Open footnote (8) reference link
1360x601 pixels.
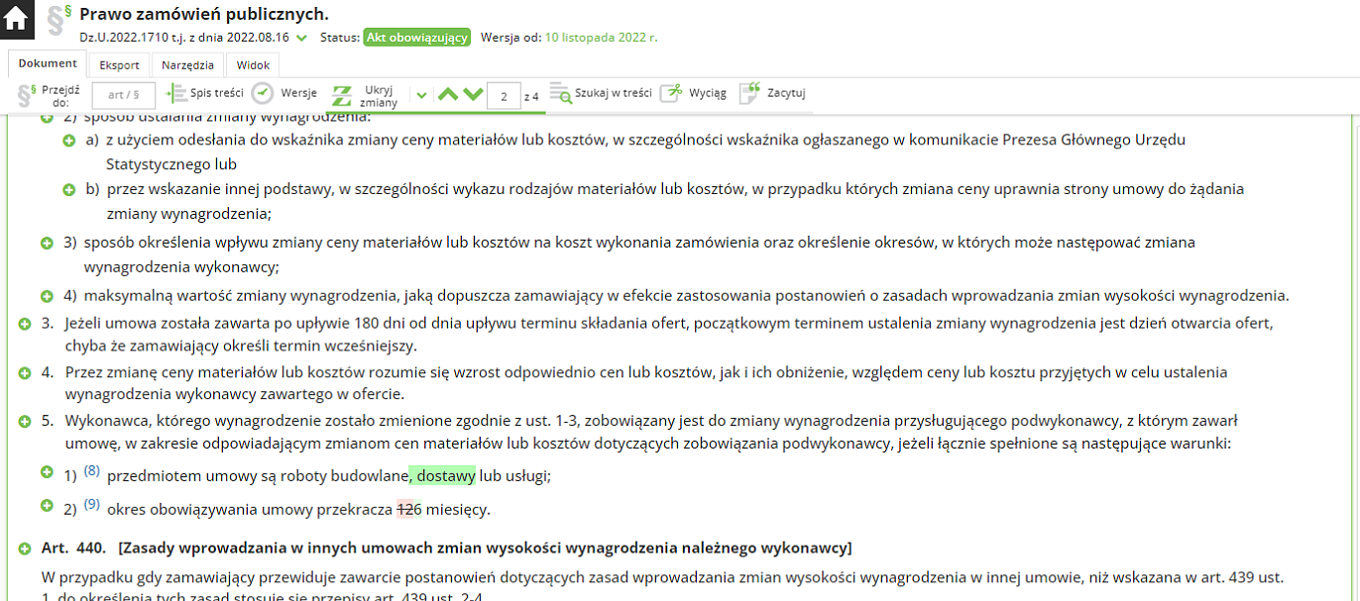(x=92, y=471)
